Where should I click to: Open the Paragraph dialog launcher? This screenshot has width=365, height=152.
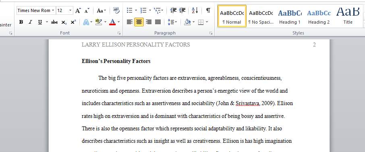click(211, 33)
